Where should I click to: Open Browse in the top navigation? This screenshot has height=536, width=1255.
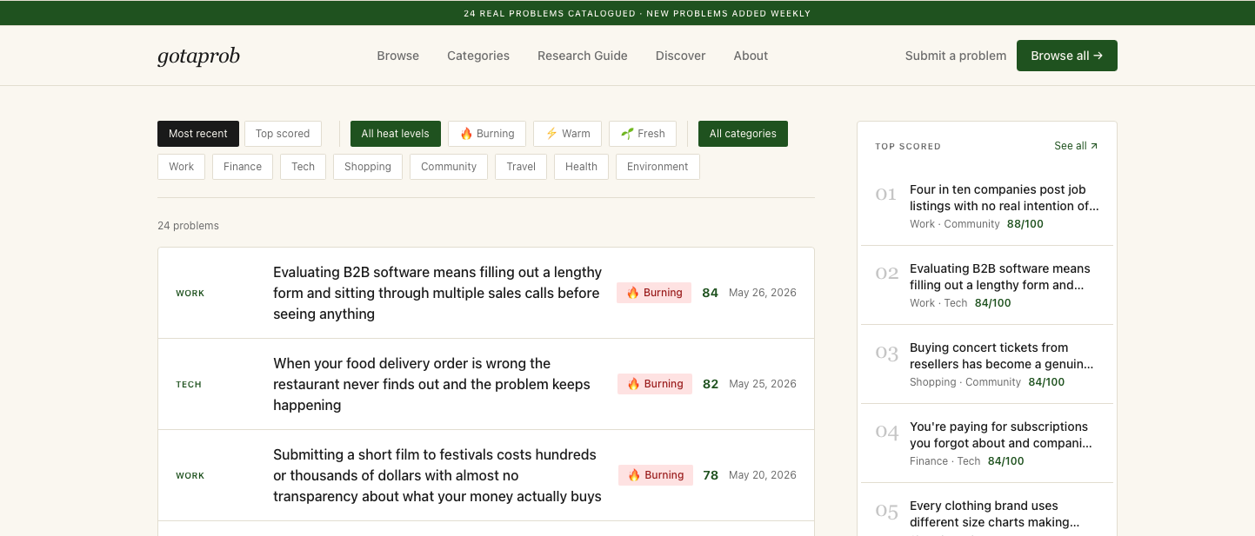pos(398,56)
